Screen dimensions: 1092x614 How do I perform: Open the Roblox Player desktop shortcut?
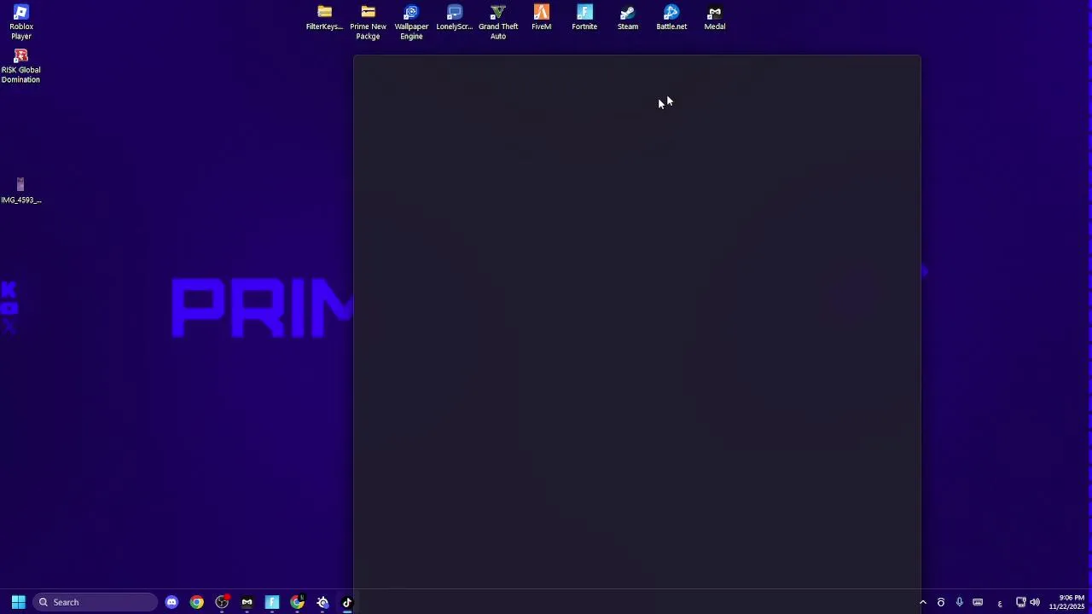21,22
